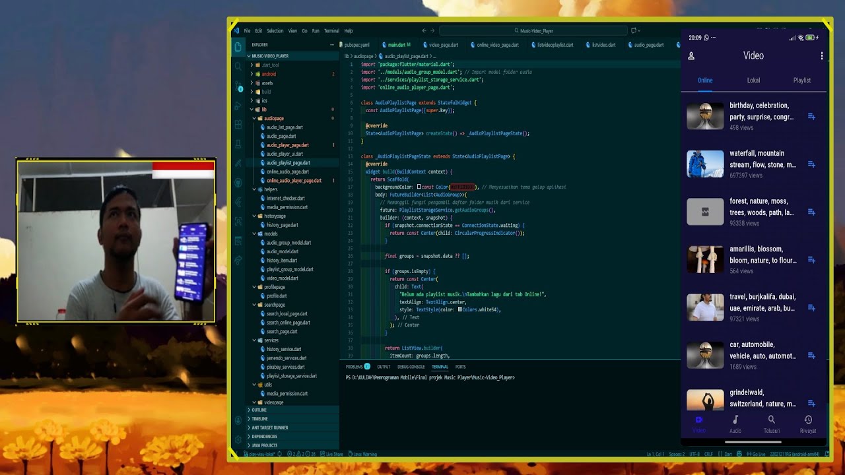Screen dimensions: 845x475
Task: Open the Terminal menu
Action: coord(331,31)
